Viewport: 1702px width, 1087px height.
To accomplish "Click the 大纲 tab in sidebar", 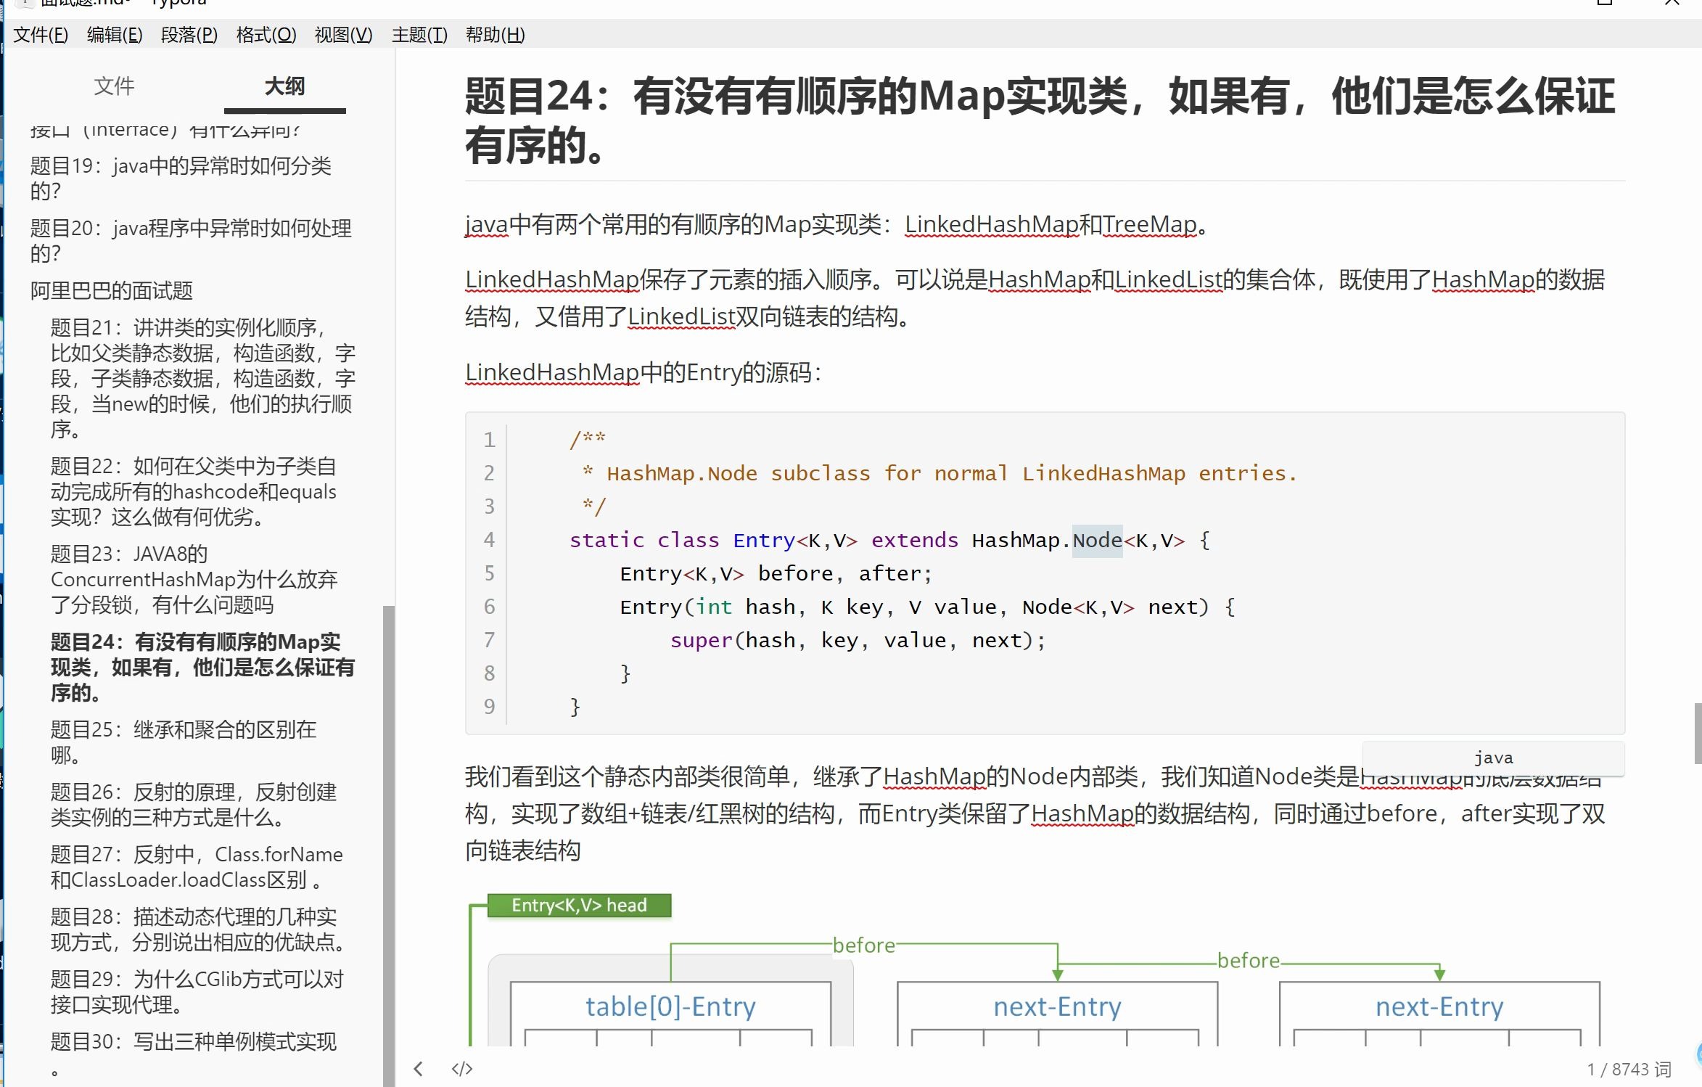I will click(284, 84).
